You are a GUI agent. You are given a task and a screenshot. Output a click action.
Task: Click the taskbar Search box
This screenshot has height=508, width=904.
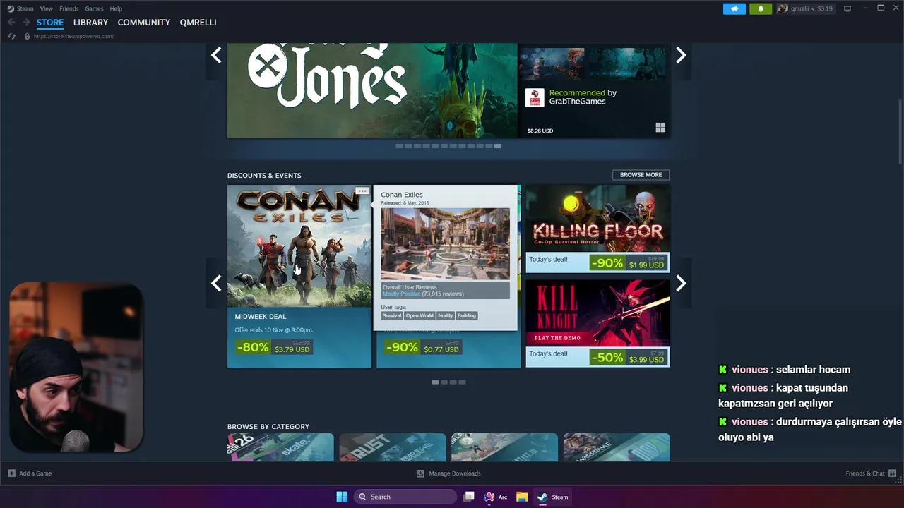pyautogui.click(x=405, y=497)
